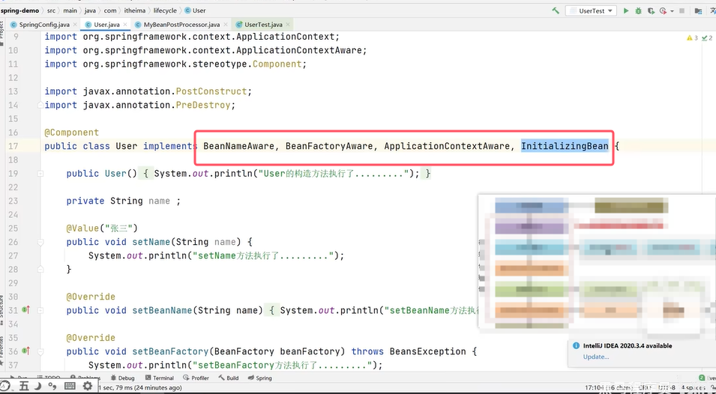Close the MyBeanPostProcessor.java tab
Viewport: 716px width, 394px height.
(225, 25)
